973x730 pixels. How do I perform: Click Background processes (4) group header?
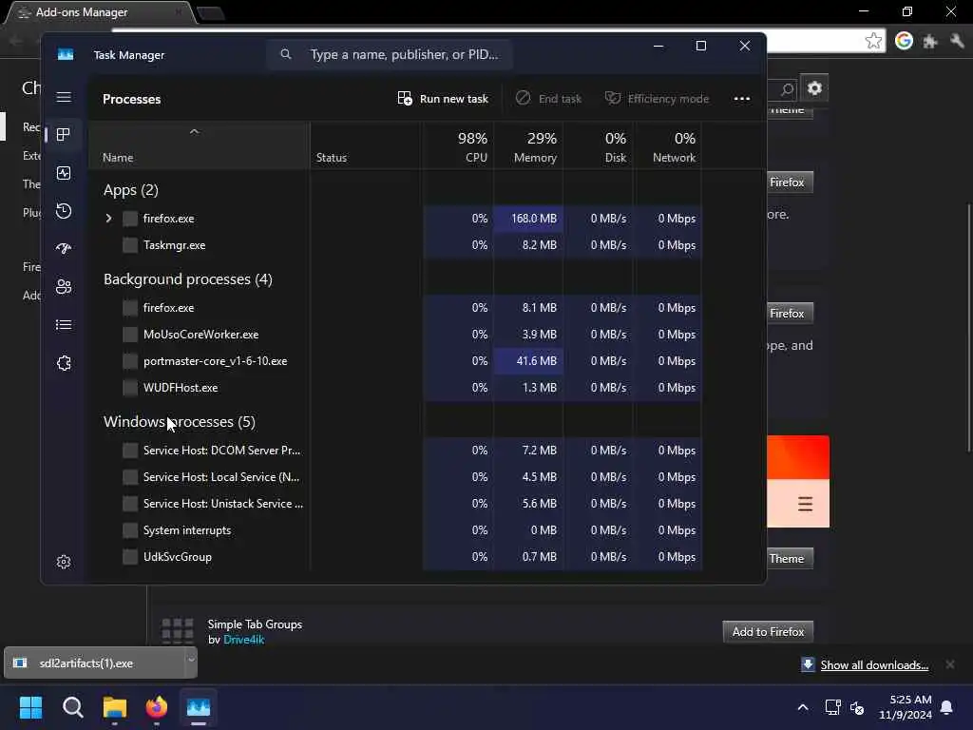[x=188, y=279]
